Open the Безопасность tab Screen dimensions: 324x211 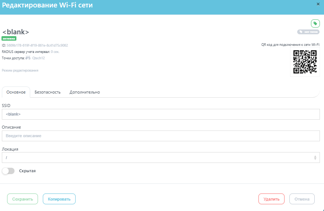[48, 92]
